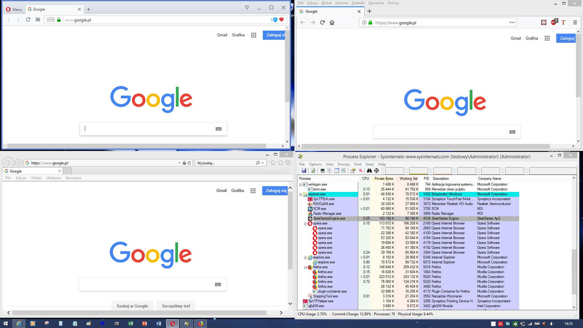Viewport: 583px width, 328px height.
Task: Reload the page in Opera
Action: [x=28, y=20]
